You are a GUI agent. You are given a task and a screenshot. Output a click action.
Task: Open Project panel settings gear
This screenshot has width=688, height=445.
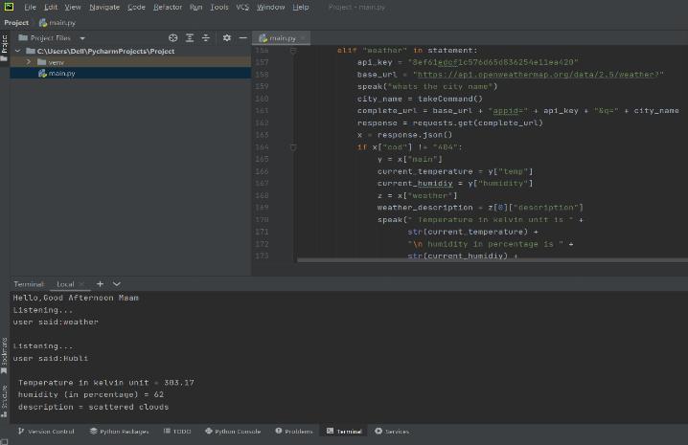(x=227, y=38)
